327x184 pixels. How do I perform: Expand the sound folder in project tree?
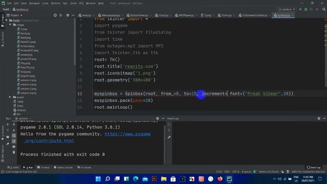(x=10, y=97)
